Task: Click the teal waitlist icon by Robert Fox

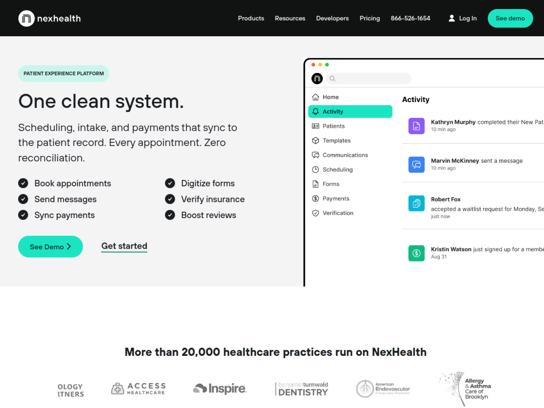Action: 416,203
